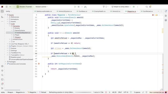Click the UTF-8 encoding indicator
Screen dimensions: 168x94
[126, 92]
